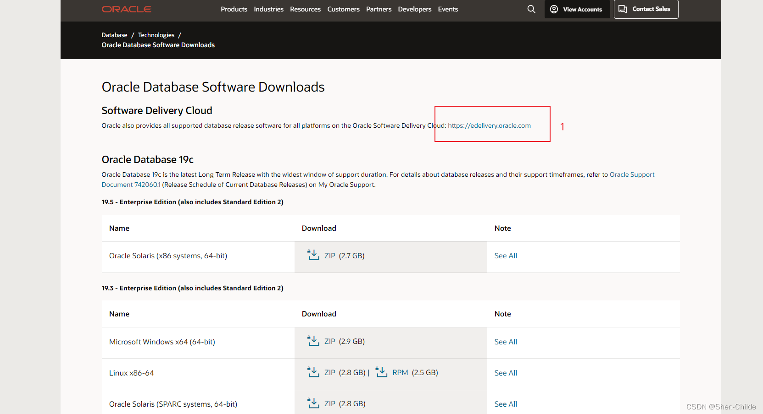Viewport: 763px width, 414px height.
Task: Click 'Oracle Database Software Downloads' breadcrumb text
Action: click(x=158, y=45)
